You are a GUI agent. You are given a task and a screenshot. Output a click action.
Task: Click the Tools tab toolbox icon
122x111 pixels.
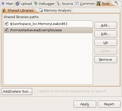[99, 4]
